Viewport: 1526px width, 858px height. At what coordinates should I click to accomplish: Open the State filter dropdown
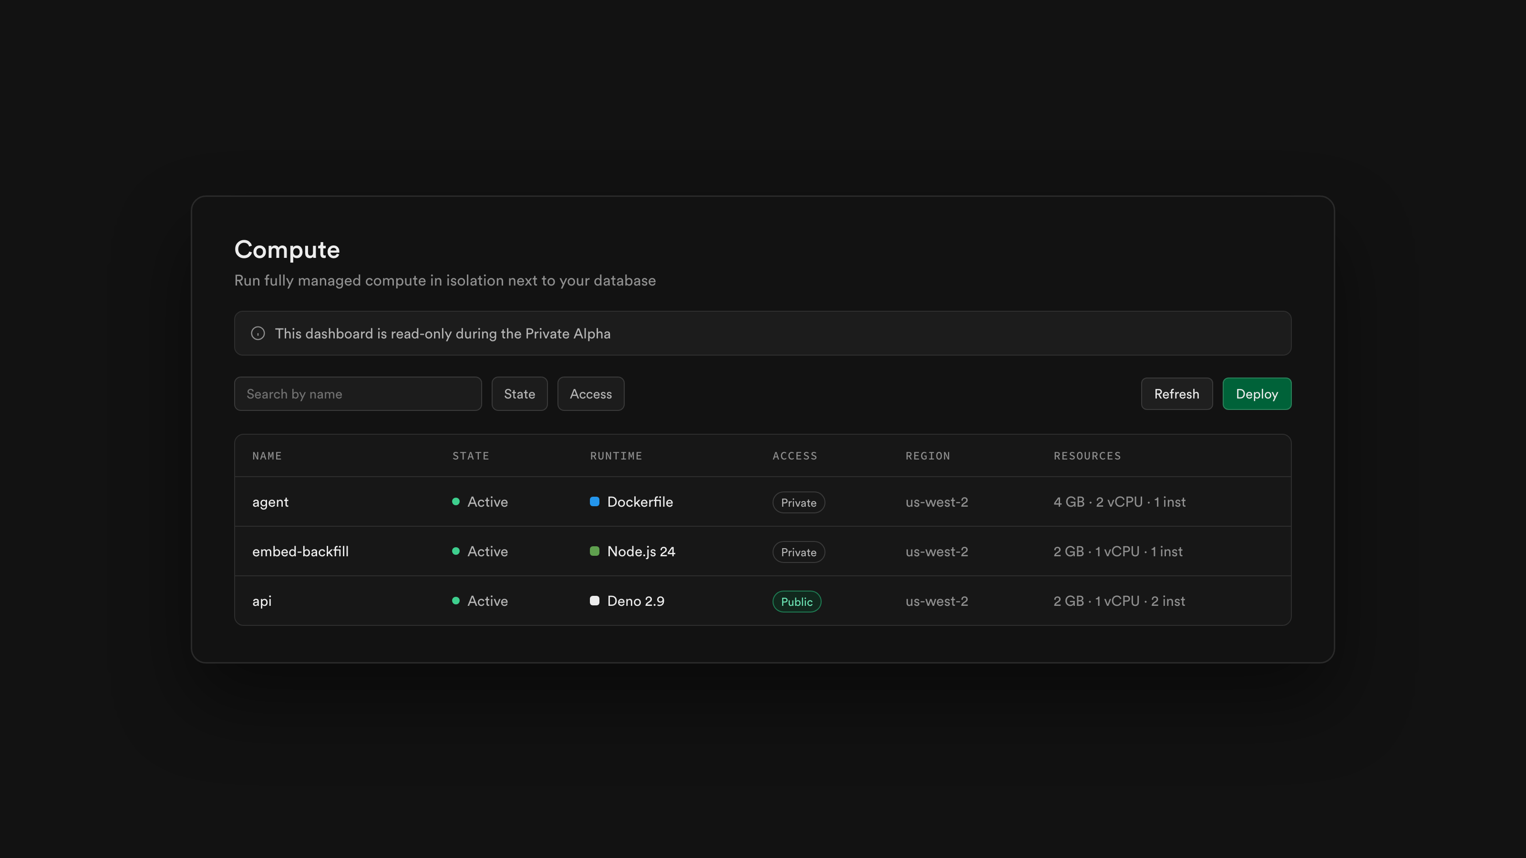click(519, 394)
